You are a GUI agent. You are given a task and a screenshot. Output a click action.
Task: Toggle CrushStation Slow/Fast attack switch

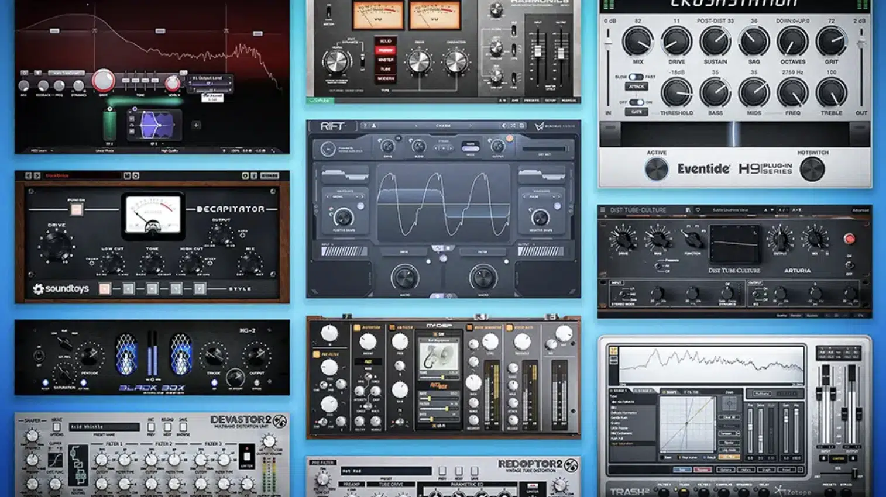(x=636, y=77)
